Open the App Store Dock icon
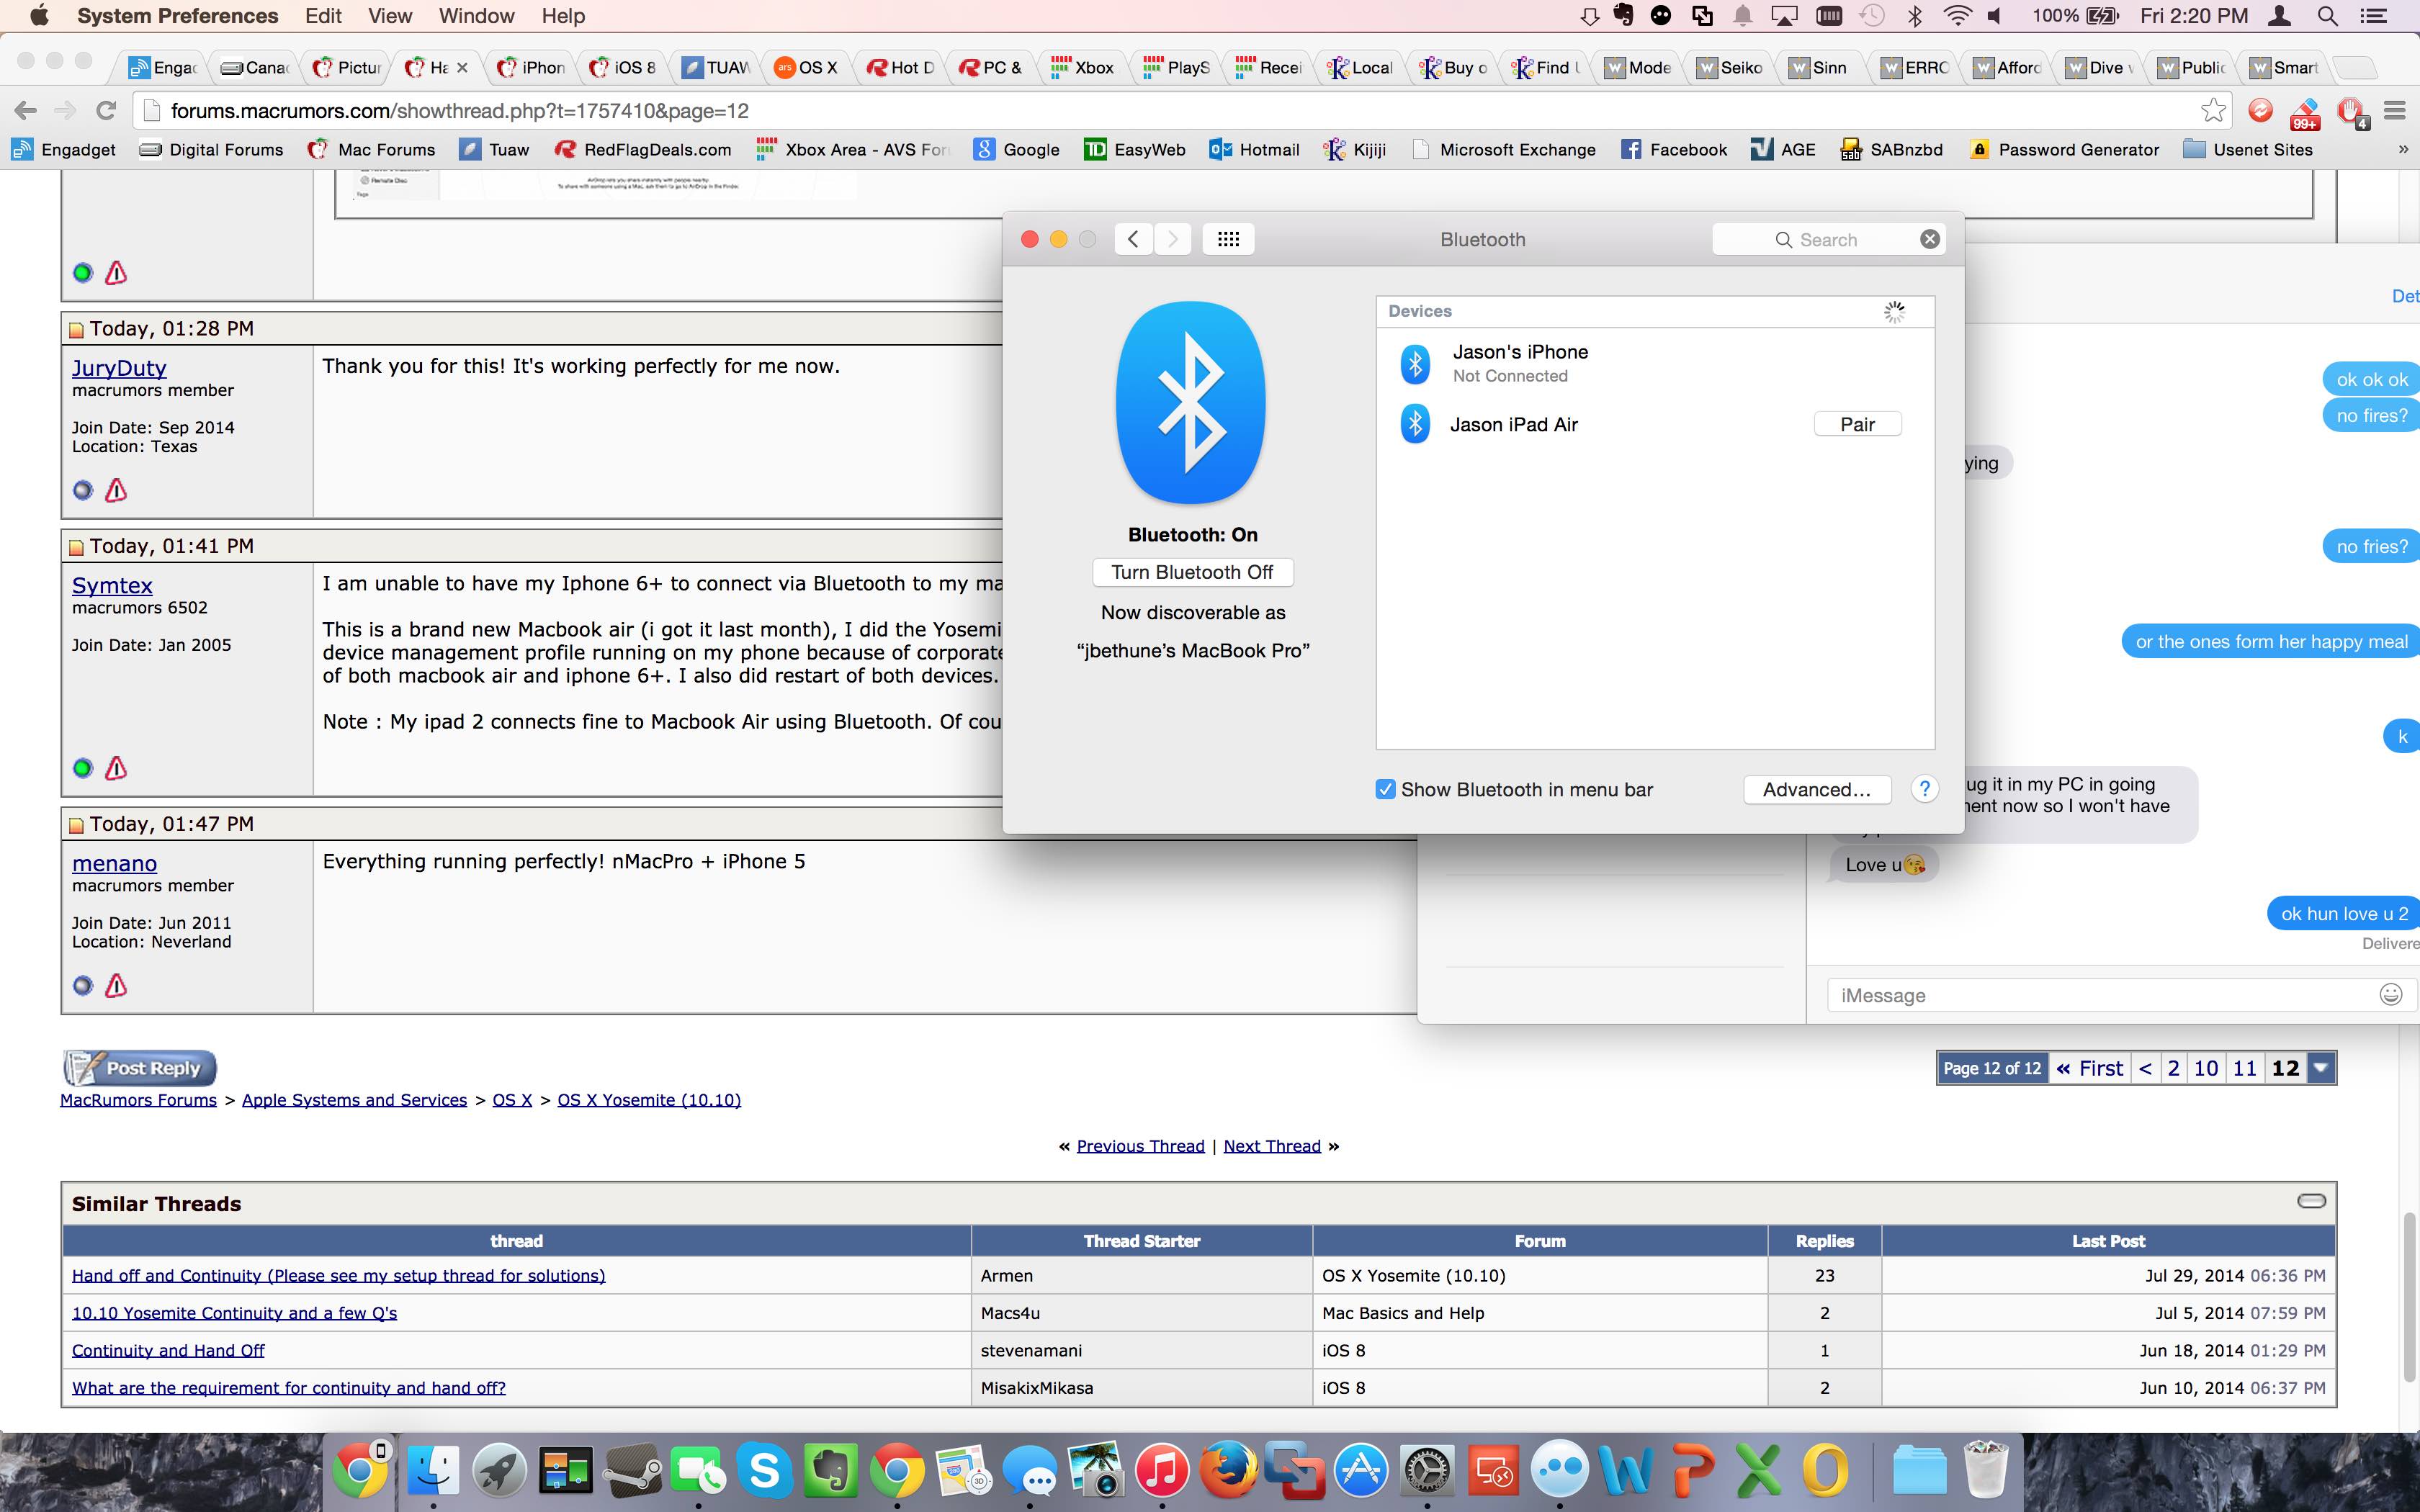The height and width of the screenshot is (1512, 2420). click(x=1361, y=1471)
